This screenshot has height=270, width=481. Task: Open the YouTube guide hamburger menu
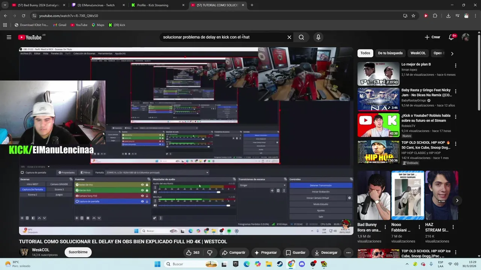[x=9, y=37]
